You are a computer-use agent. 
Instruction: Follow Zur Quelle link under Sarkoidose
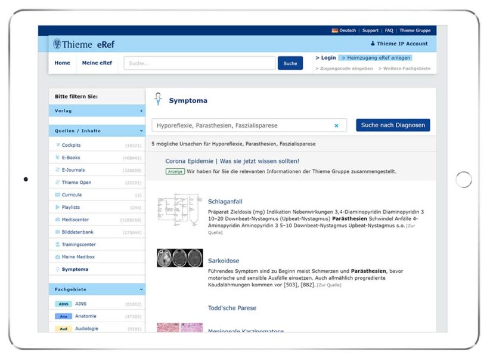pyautogui.click(x=329, y=285)
